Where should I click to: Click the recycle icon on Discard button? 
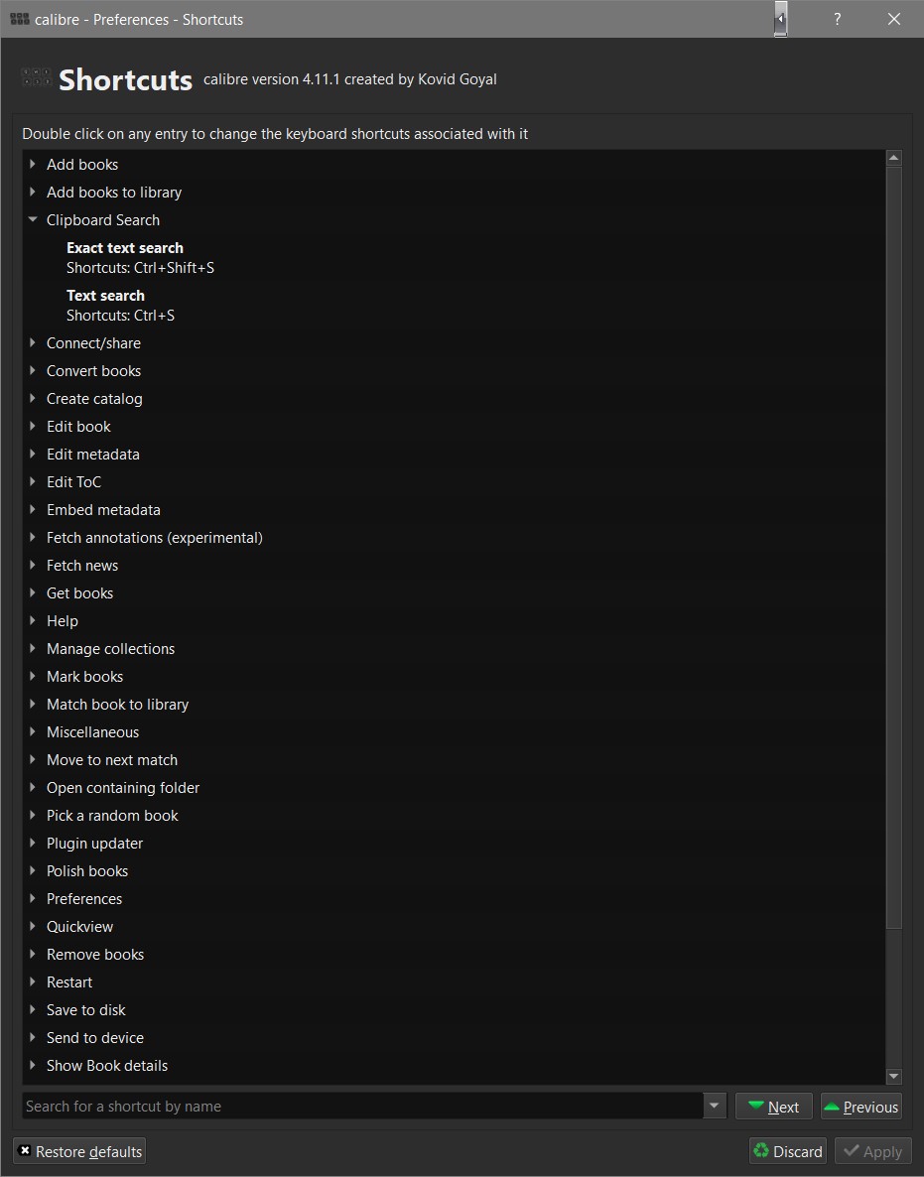click(x=761, y=1150)
